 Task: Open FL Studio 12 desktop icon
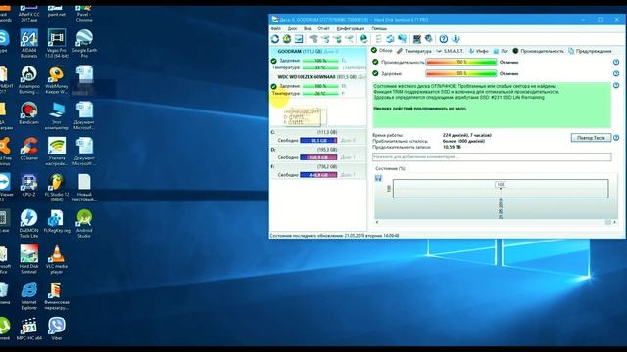[57, 188]
